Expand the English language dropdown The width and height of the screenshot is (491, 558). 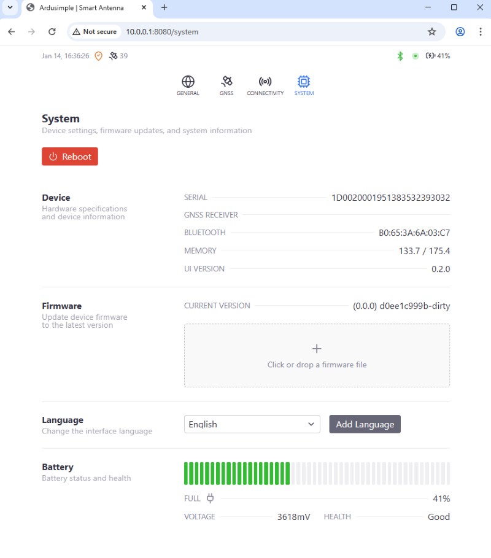pos(252,424)
